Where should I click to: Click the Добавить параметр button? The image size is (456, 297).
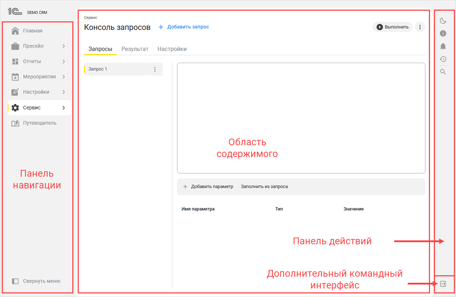tap(208, 187)
